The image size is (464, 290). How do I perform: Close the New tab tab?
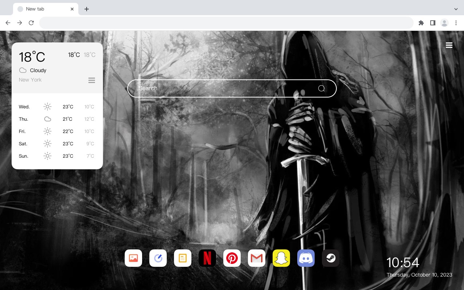click(x=72, y=9)
